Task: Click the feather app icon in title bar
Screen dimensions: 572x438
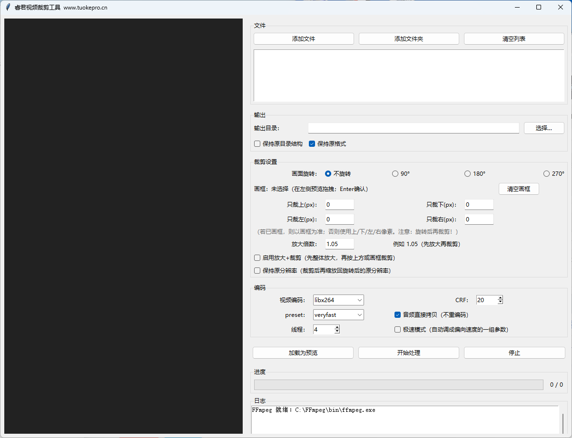Action: [x=8, y=7]
